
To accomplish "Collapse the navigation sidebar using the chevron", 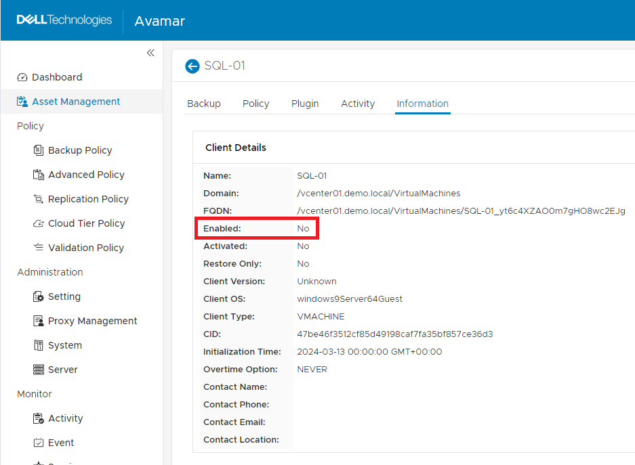I will pyautogui.click(x=150, y=53).
